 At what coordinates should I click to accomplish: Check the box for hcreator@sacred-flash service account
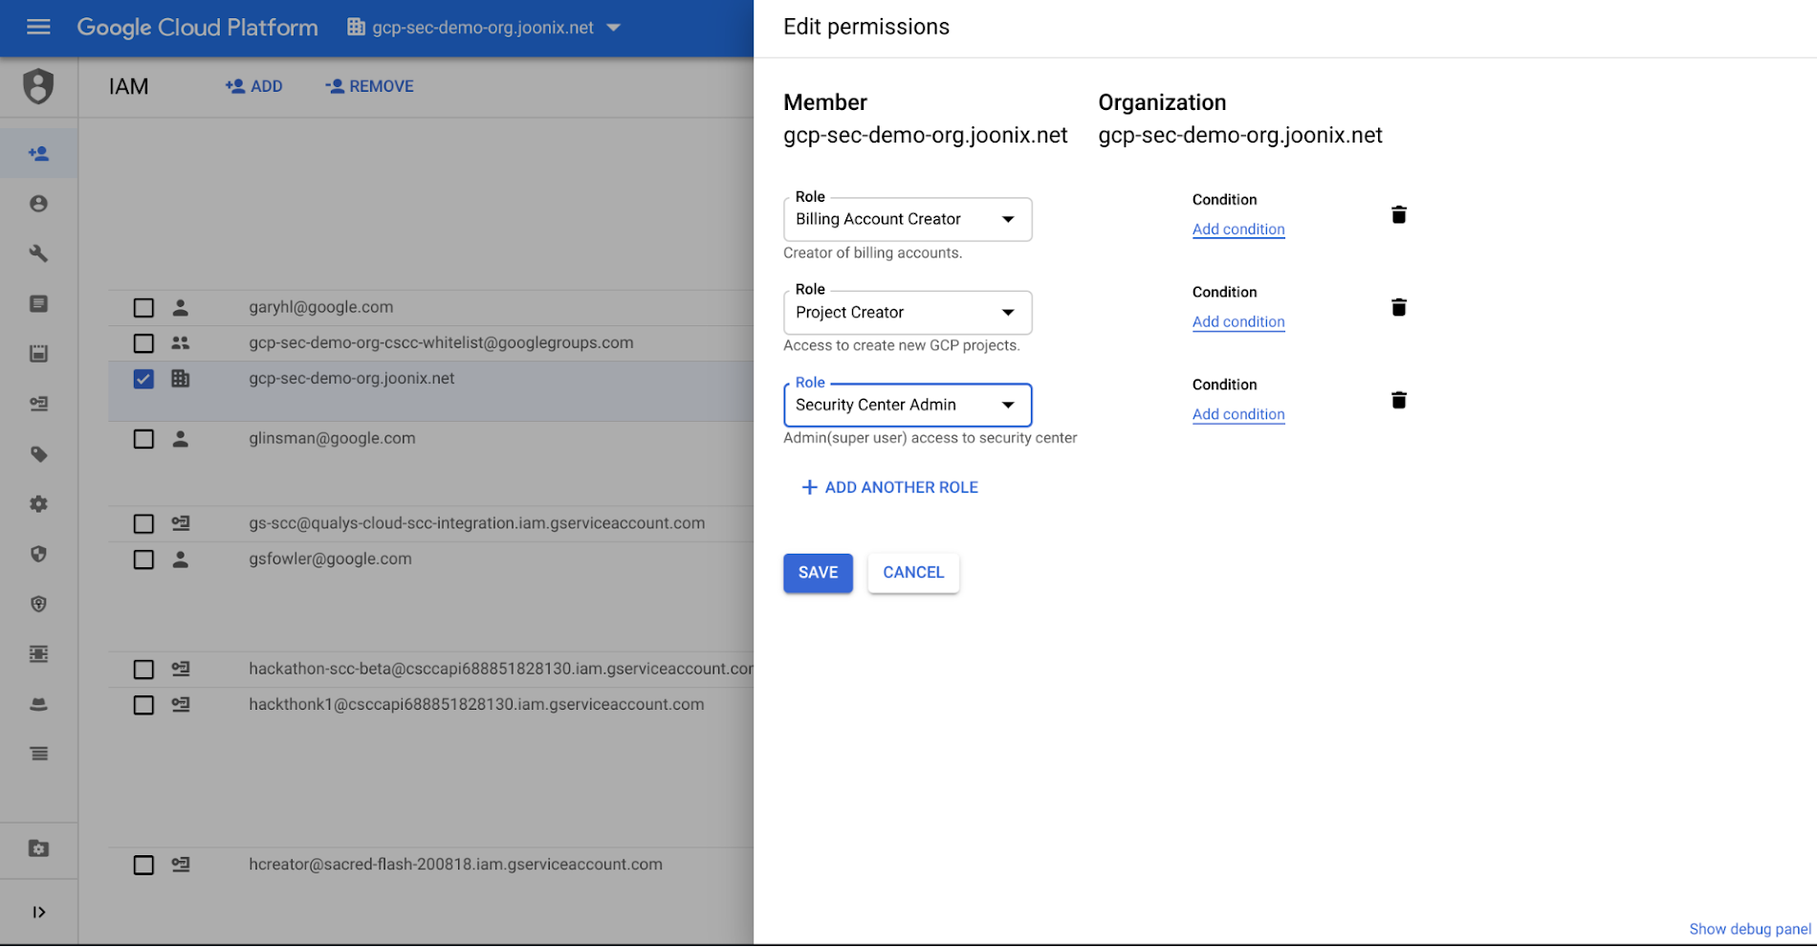pos(143,865)
